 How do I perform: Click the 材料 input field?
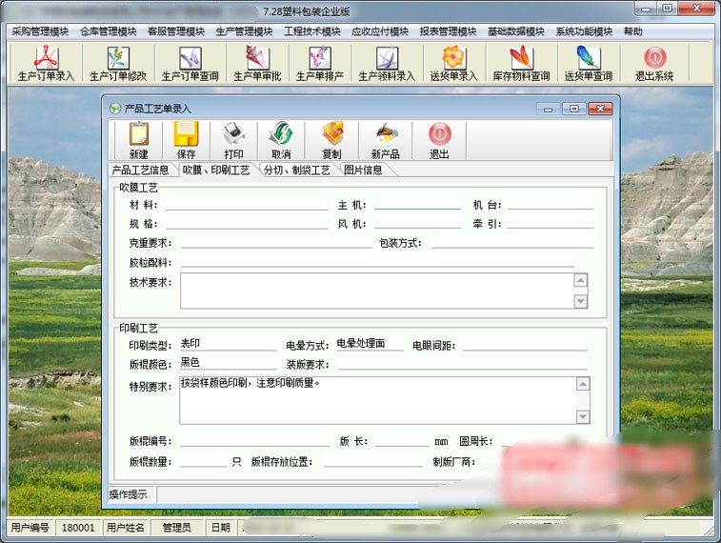tap(247, 205)
